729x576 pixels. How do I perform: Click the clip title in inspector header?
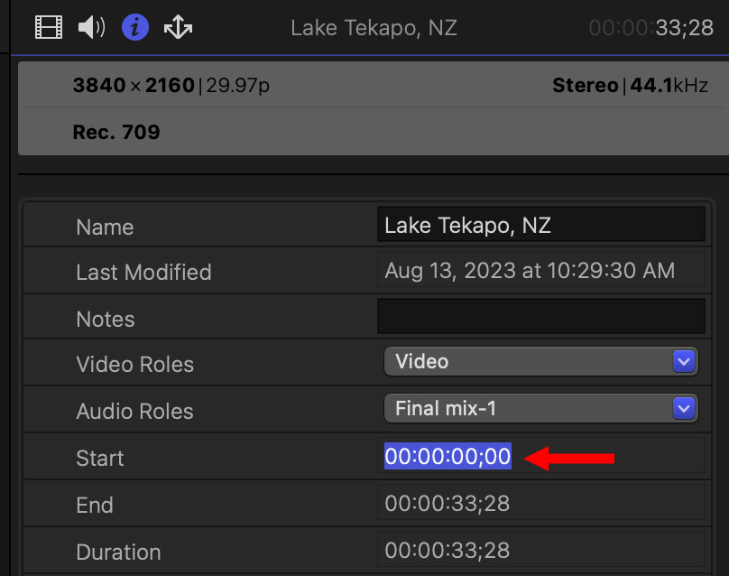(x=374, y=28)
